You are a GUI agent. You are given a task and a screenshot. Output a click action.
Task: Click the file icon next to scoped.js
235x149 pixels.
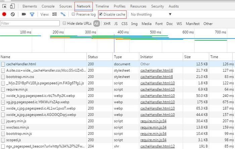pos(3,140)
